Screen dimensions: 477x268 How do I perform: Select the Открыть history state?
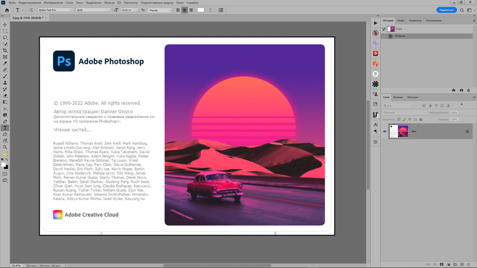coord(427,36)
